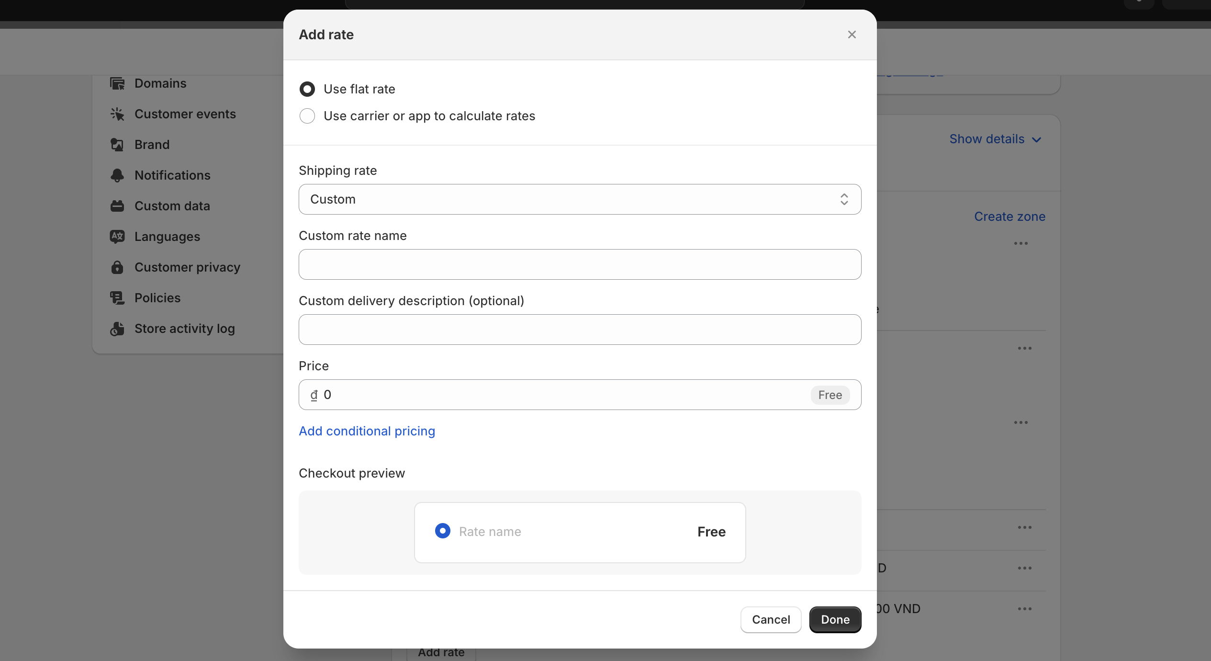Image resolution: width=1211 pixels, height=661 pixels.
Task: Click the Policies icon
Action: (117, 298)
